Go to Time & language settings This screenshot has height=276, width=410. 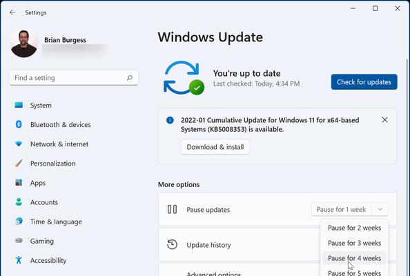[x=56, y=221]
